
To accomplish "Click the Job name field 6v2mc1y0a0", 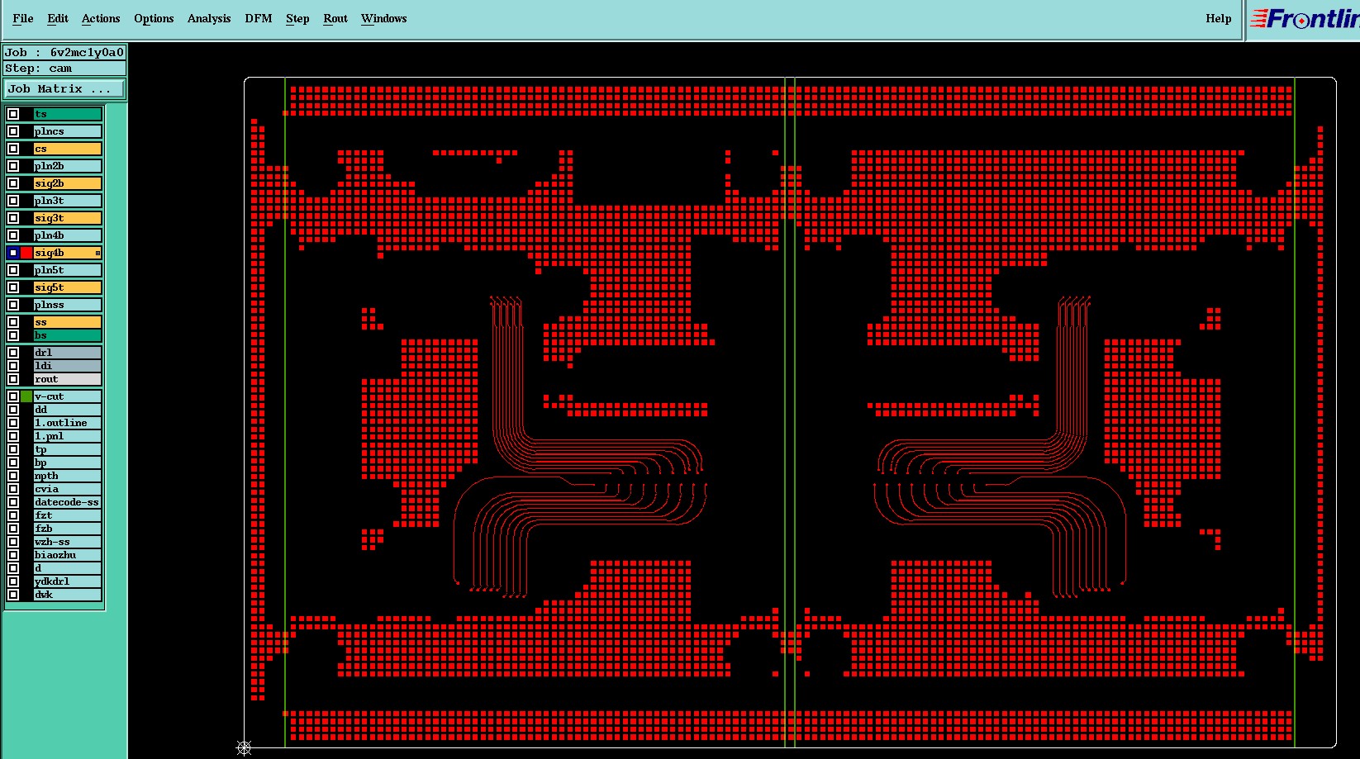I will coord(65,52).
